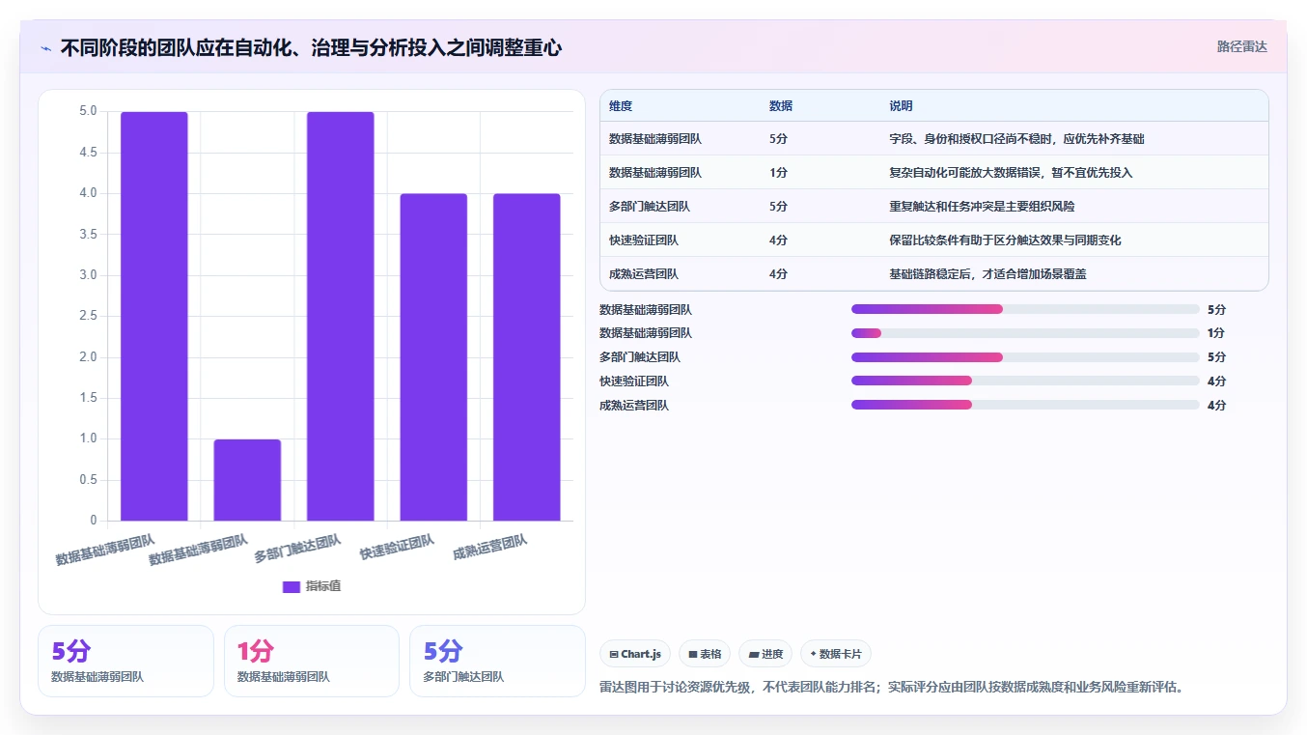Screen dimensions: 1307x735
Task: Click the 1.5 y-axis tick label
Action: pyautogui.click(x=88, y=398)
